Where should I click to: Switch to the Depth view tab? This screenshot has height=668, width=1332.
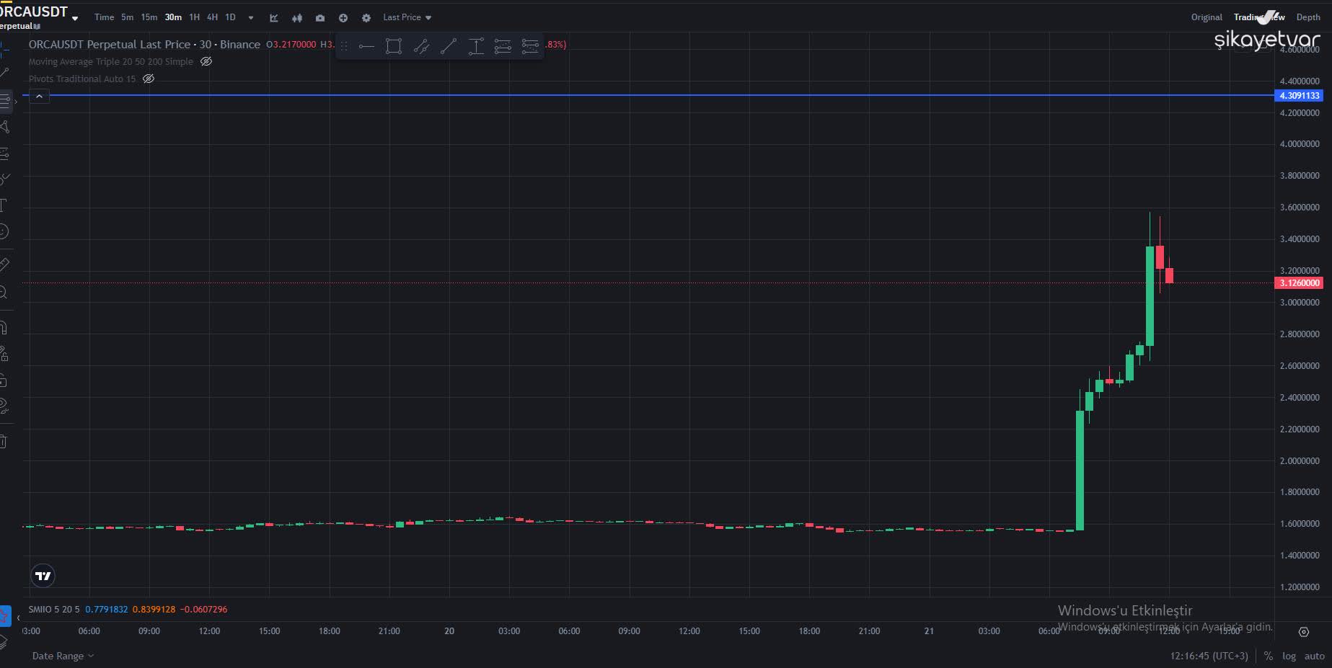(x=1308, y=17)
